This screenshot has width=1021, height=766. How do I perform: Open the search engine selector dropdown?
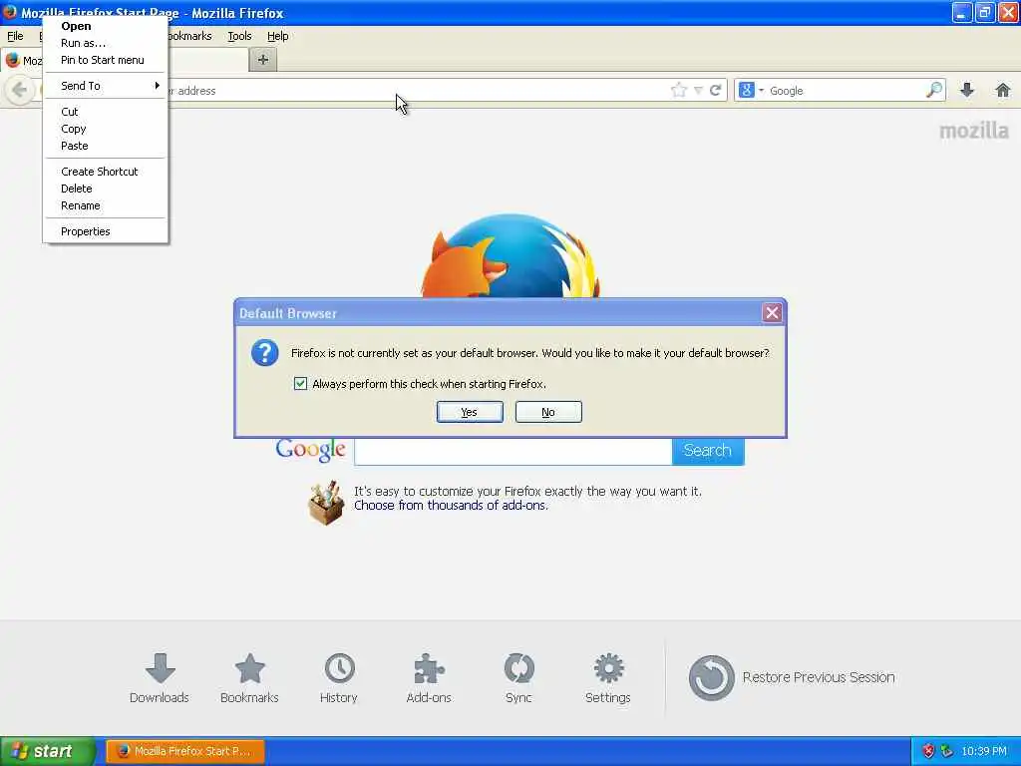pyautogui.click(x=751, y=91)
